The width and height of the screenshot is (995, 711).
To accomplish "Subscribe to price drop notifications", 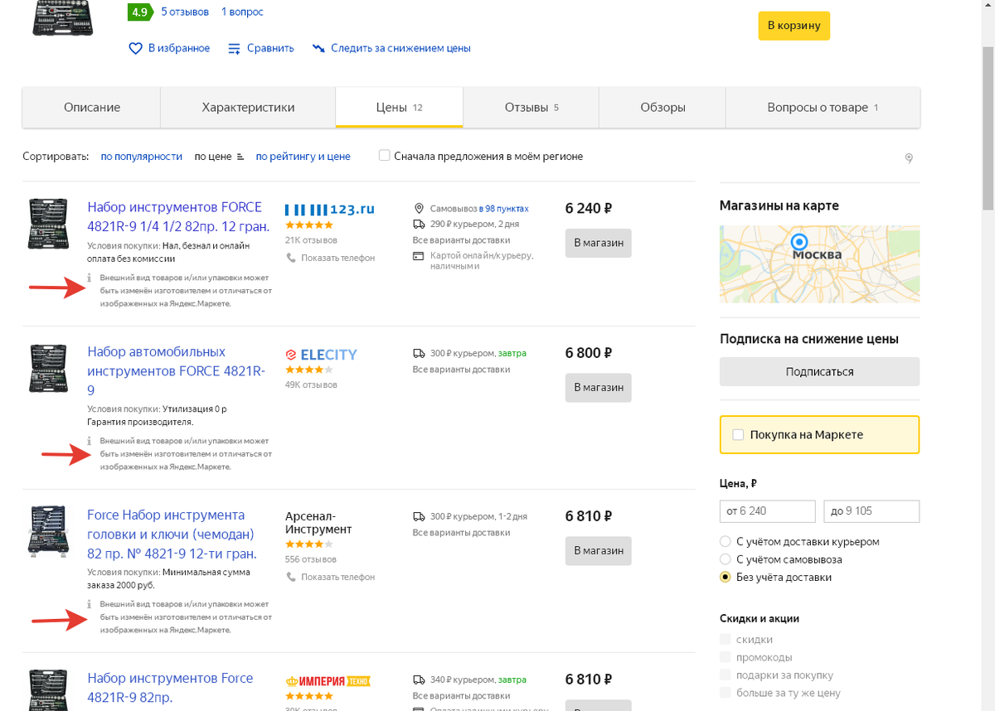I will (x=819, y=372).
